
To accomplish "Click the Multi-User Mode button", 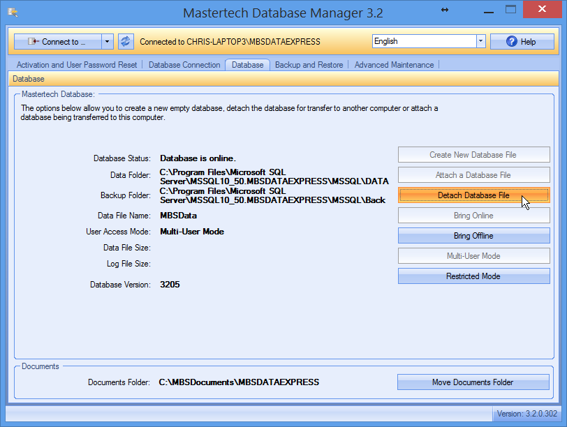I will [473, 256].
